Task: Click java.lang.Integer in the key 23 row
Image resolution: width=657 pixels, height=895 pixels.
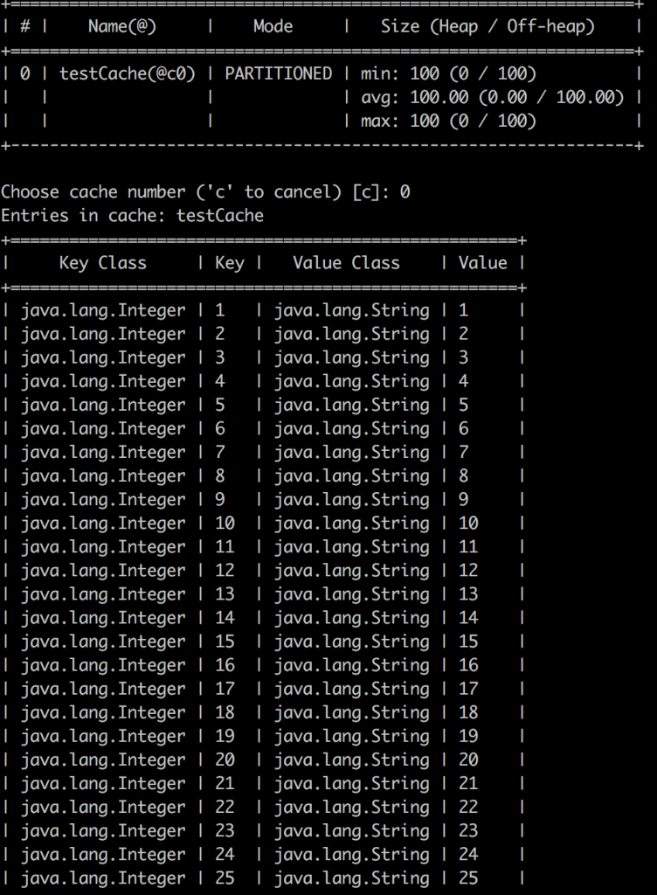Action: 103,831
